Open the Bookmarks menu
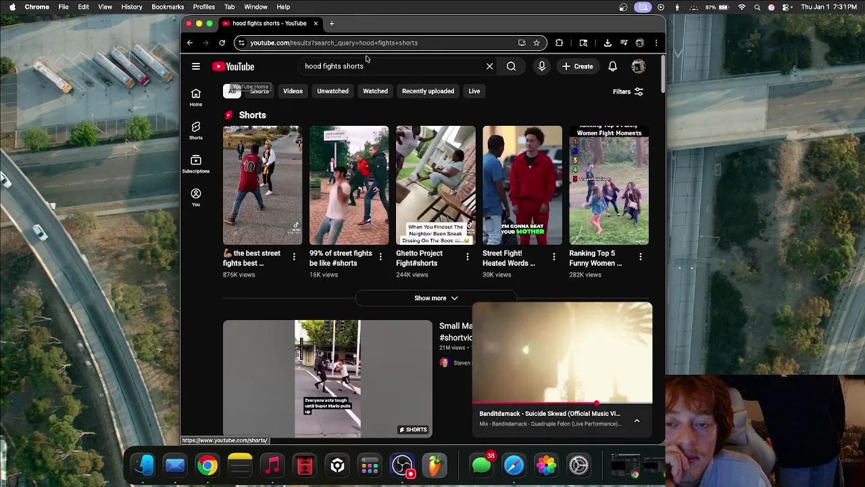Image resolution: width=865 pixels, height=487 pixels. [168, 7]
